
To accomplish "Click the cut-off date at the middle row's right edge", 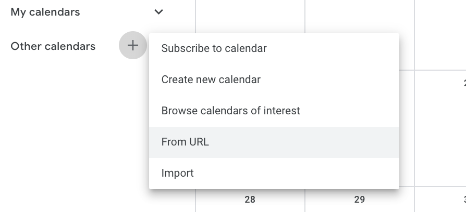I will tap(463, 83).
